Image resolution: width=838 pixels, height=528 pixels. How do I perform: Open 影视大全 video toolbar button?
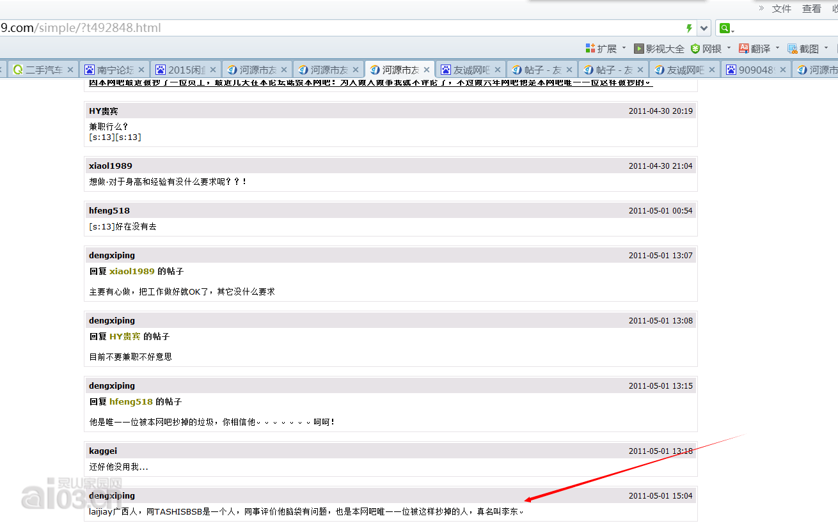pos(659,49)
